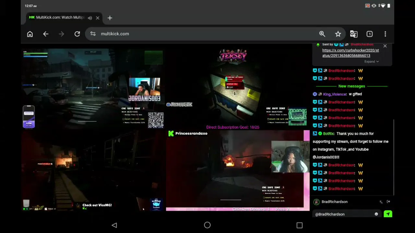Viewport: 415px width, 233px height.
Task: Send the chat message with green arrow
Action: click(388, 214)
